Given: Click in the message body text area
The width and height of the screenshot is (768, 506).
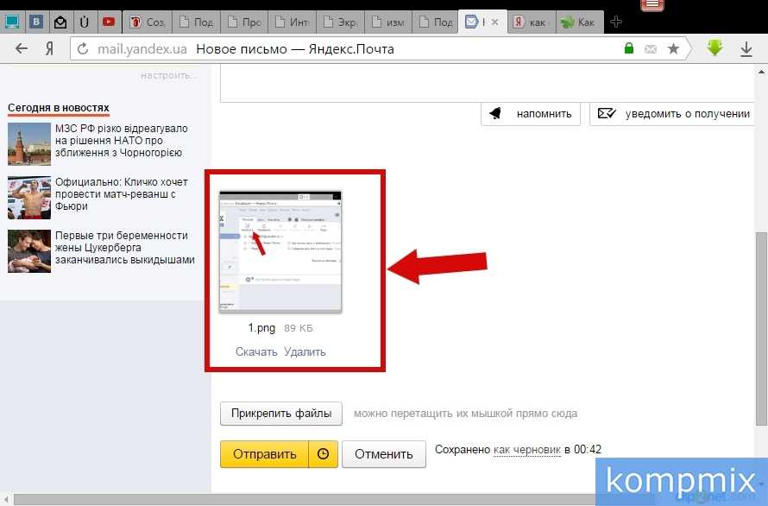Looking at the screenshot, I should coord(488,85).
